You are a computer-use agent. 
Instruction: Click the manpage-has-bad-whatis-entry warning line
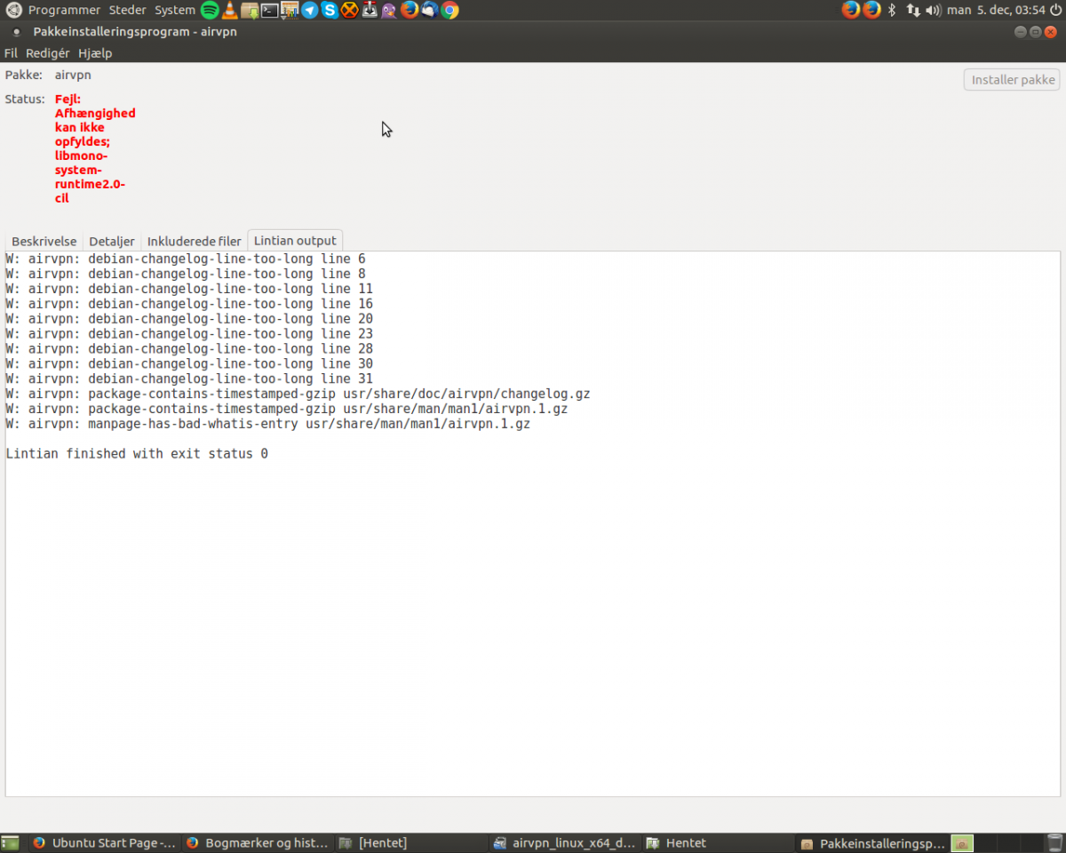click(x=267, y=424)
